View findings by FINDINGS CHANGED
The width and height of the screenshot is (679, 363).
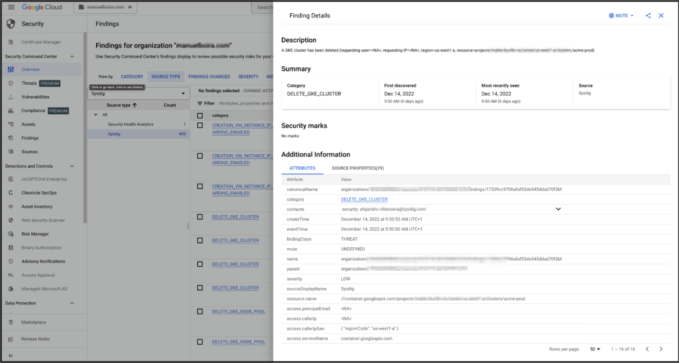(209, 77)
